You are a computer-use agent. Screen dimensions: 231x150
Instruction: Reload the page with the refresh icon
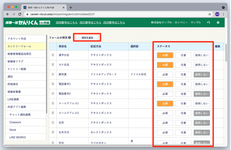20,14
